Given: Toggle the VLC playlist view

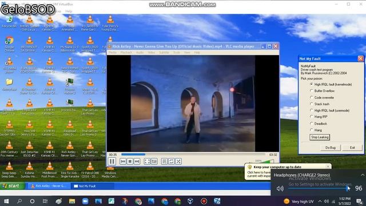Looking at the screenshot, I should [164, 161].
